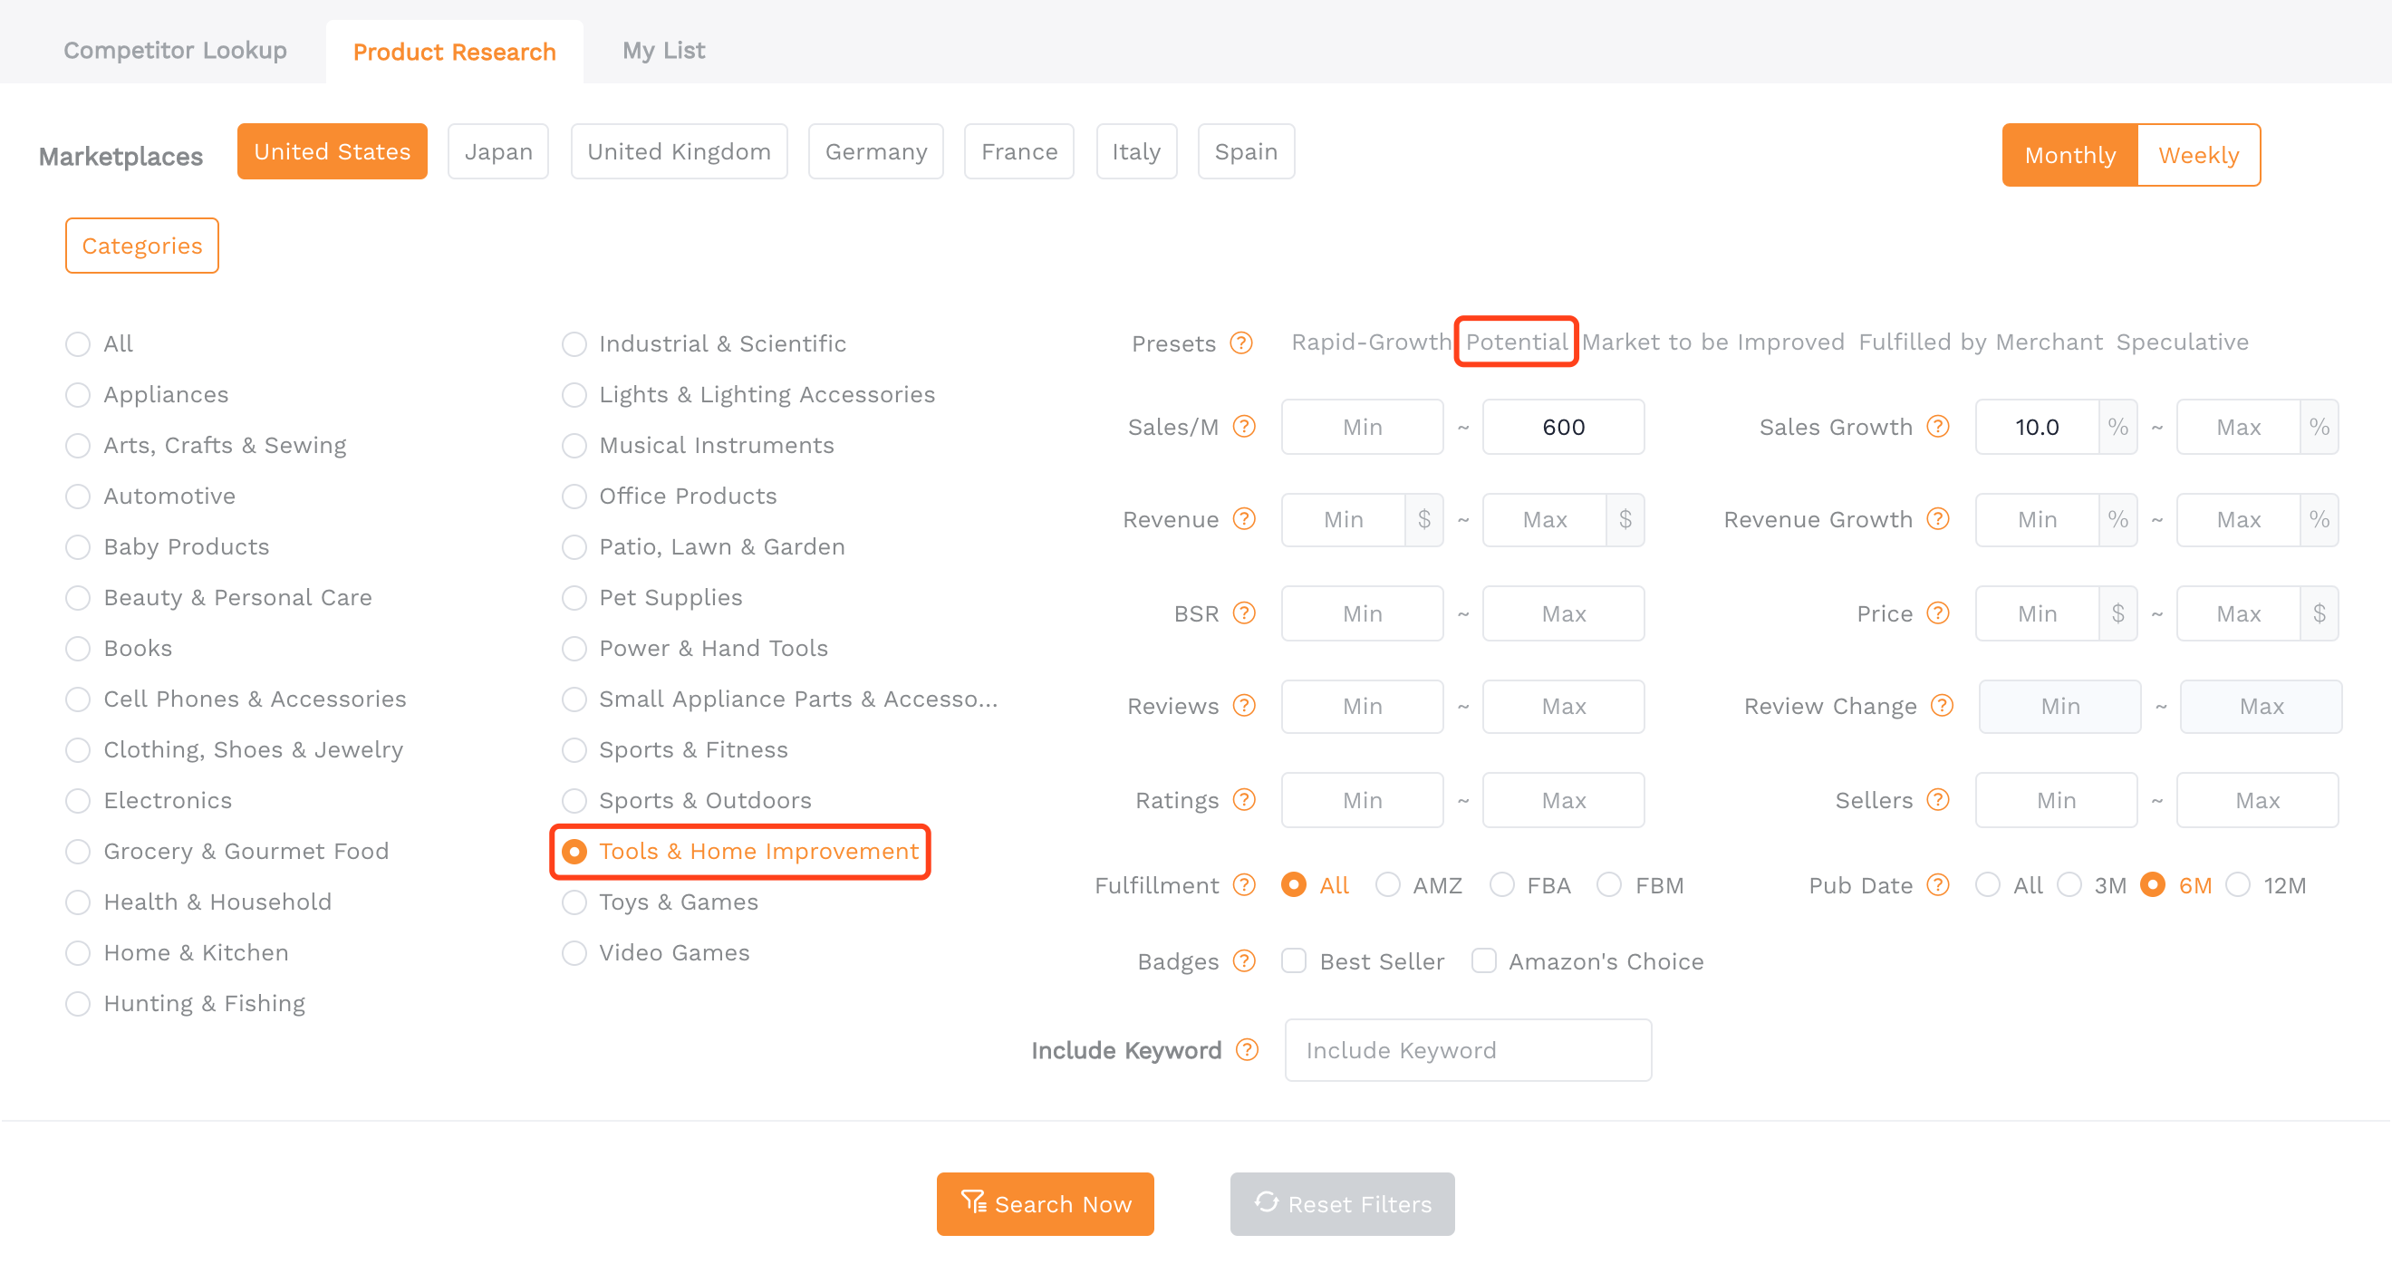
Task: Select the Spain marketplace
Action: click(1246, 151)
